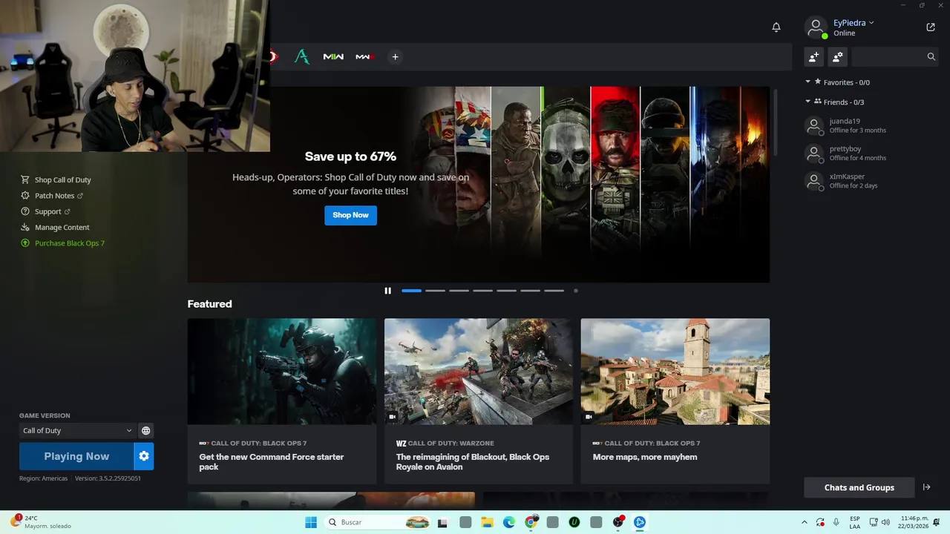Collapse the social panel with arrow icon
The width and height of the screenshot is (950, 534).
coord(926,487)
